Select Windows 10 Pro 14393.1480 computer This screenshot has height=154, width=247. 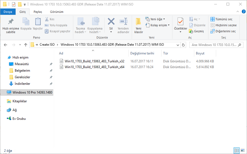pyautogui.click(x=27, y=92)
